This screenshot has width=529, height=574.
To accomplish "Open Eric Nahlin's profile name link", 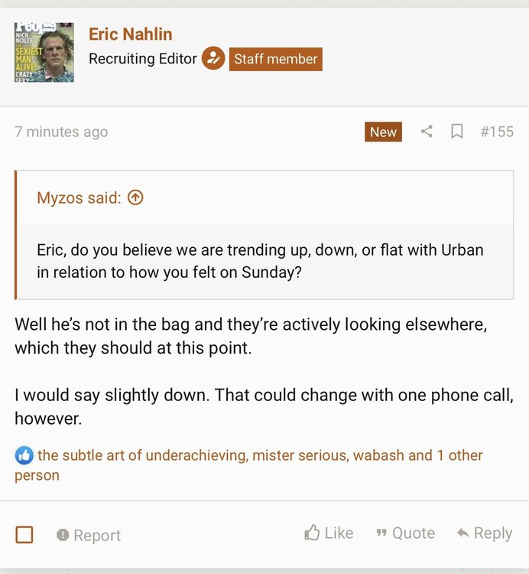I will [130, 34].
